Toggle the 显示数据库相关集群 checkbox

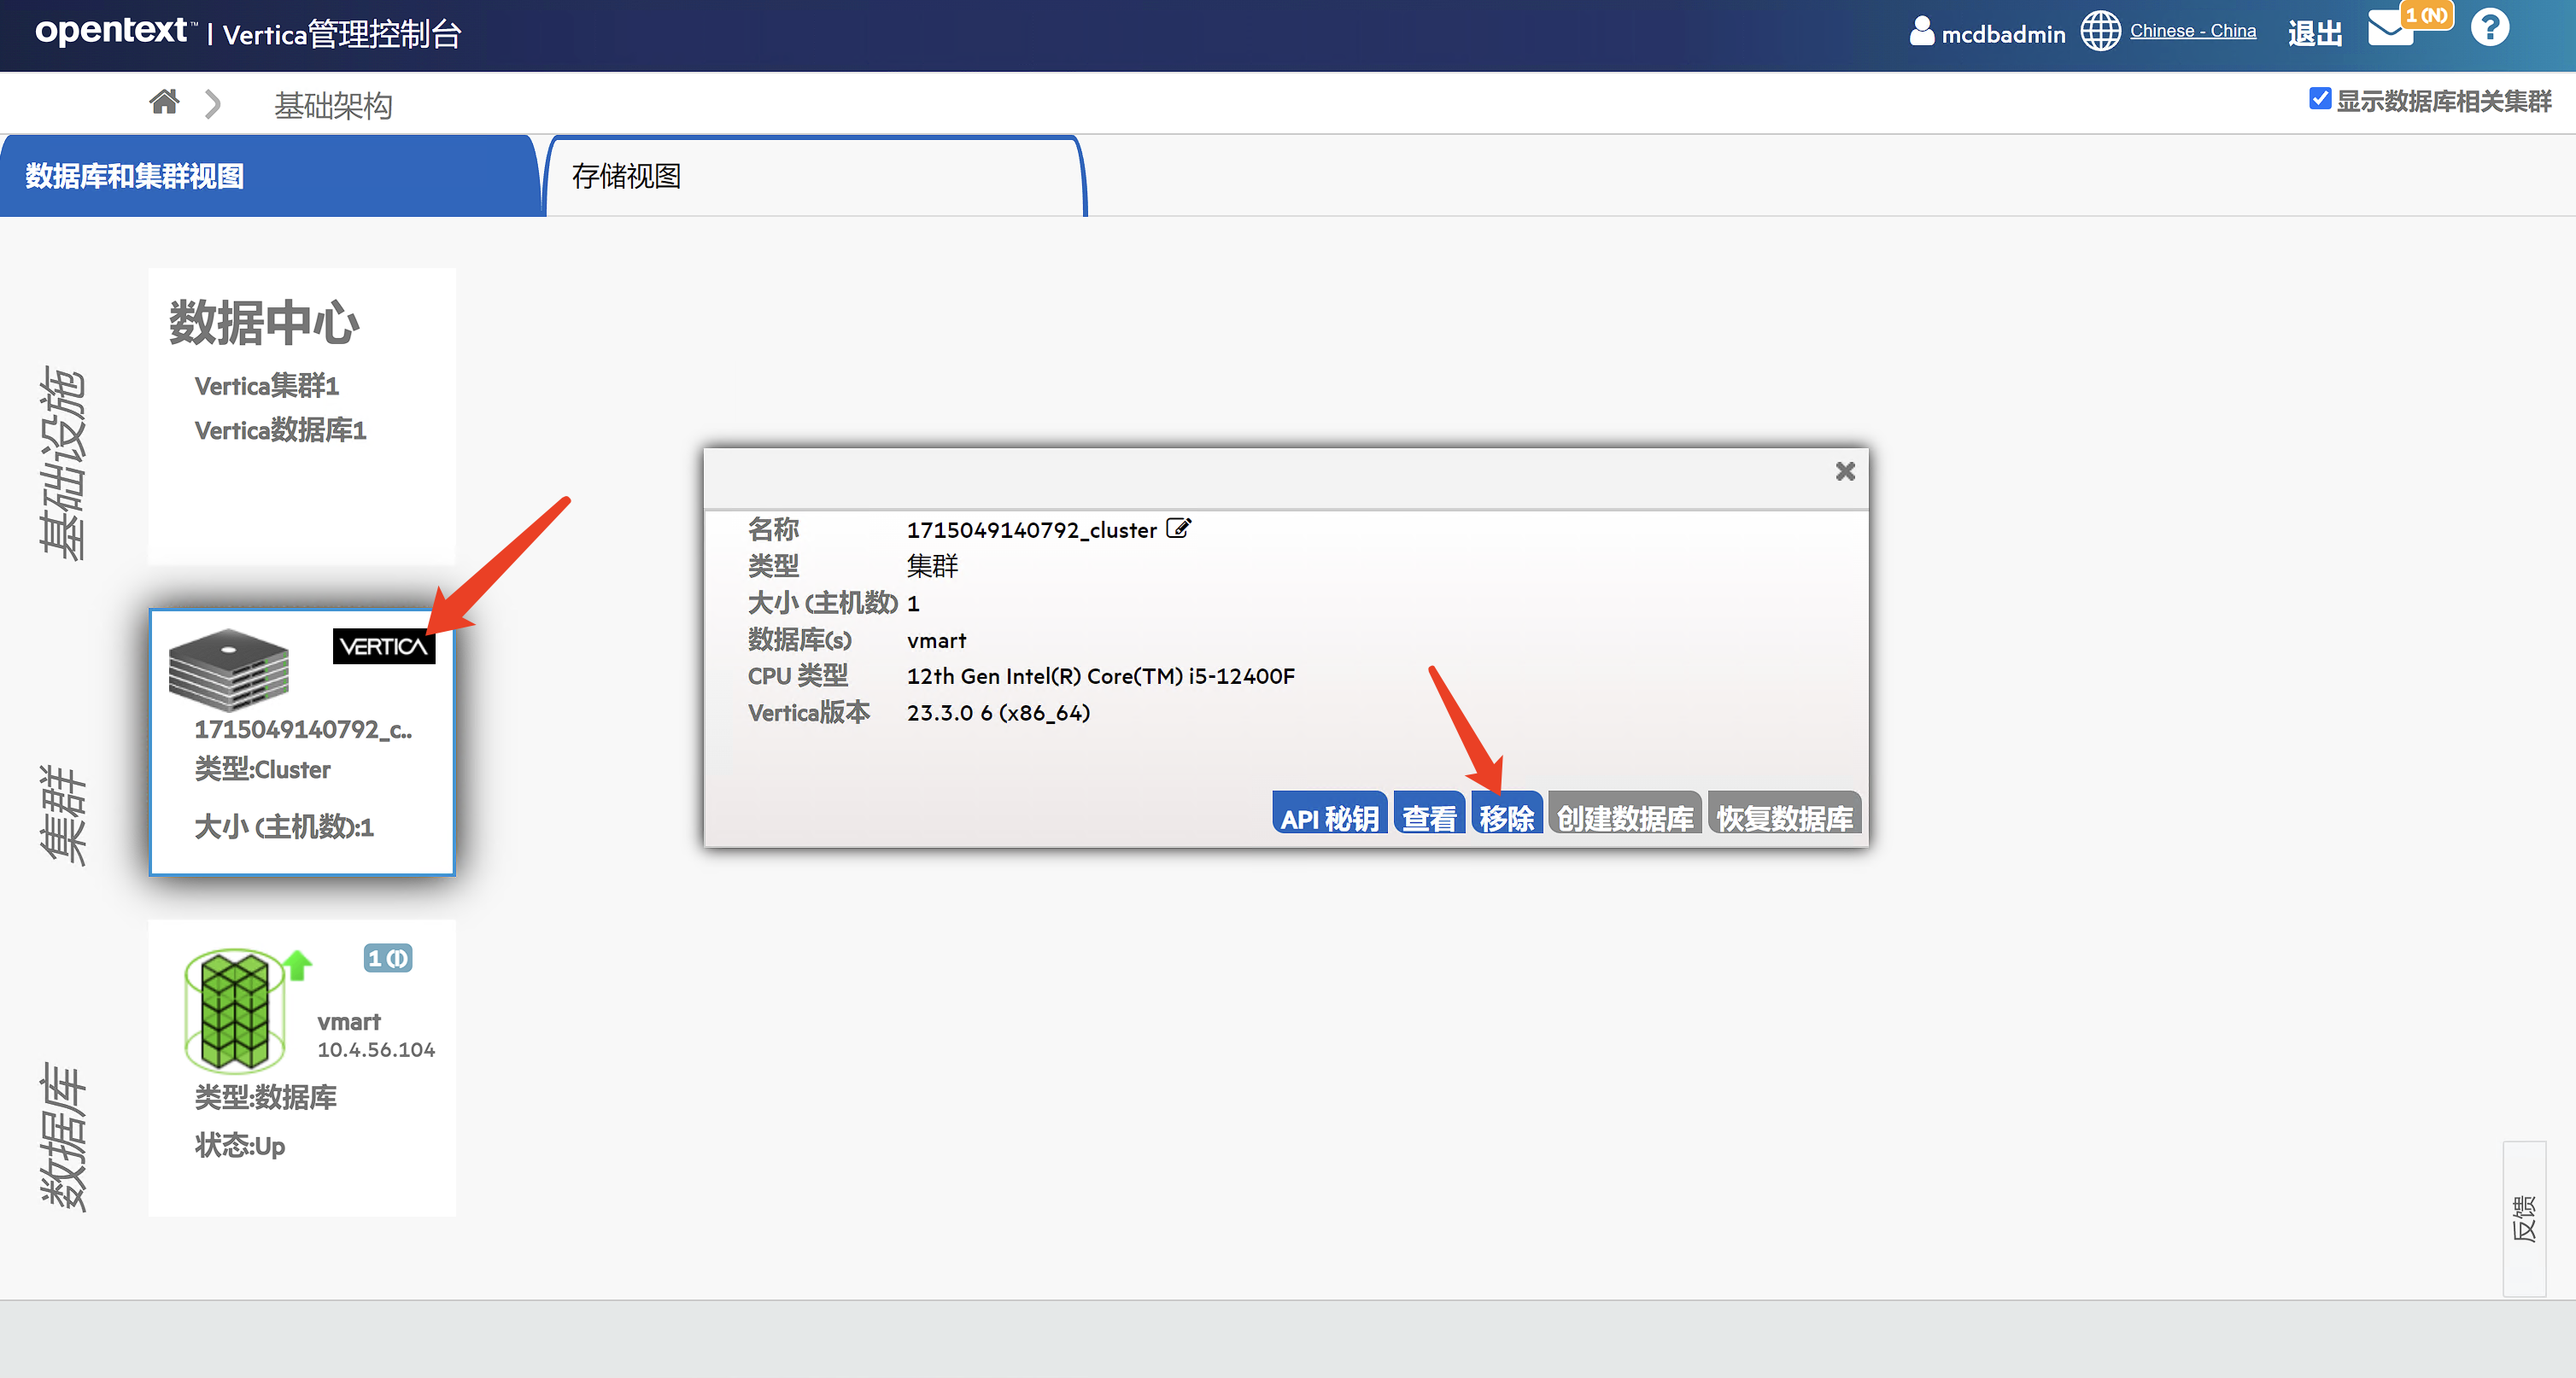click(2320, 99)
